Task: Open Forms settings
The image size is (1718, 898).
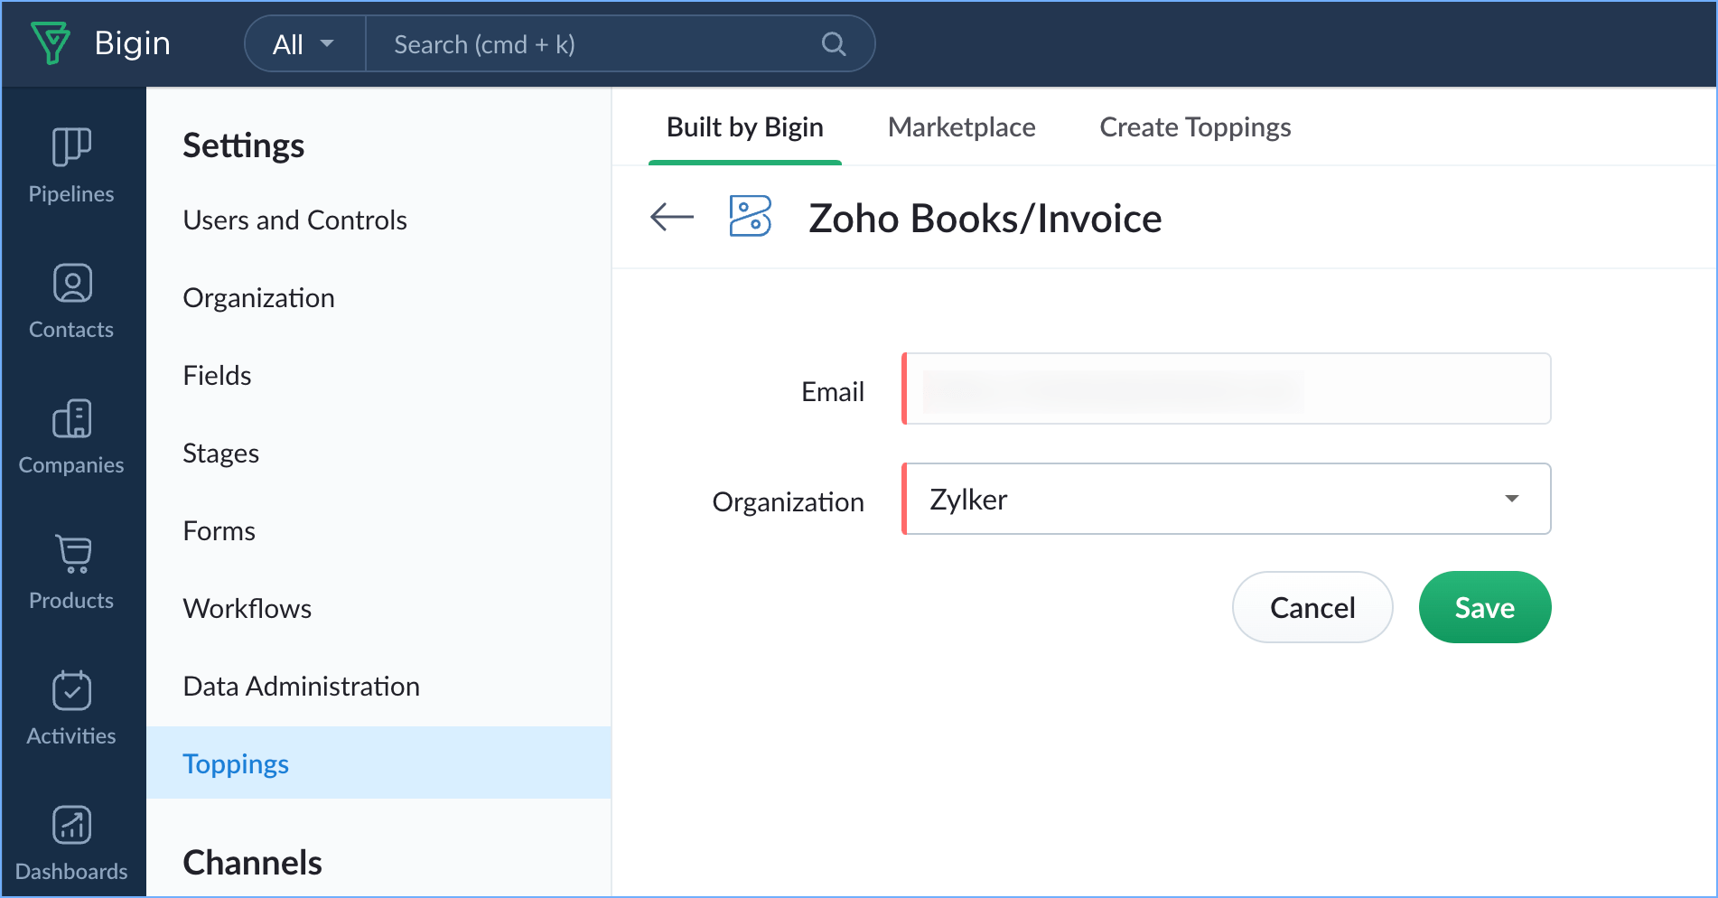Action: point(219,531)
